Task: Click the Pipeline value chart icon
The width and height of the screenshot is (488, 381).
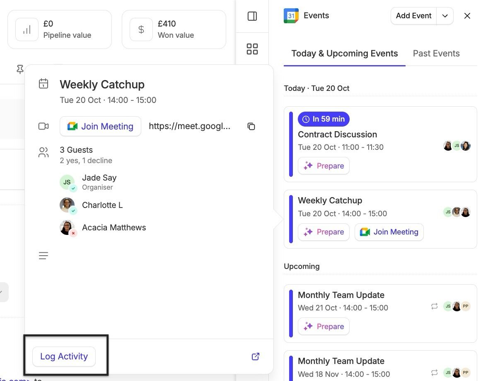Action: 27,29
